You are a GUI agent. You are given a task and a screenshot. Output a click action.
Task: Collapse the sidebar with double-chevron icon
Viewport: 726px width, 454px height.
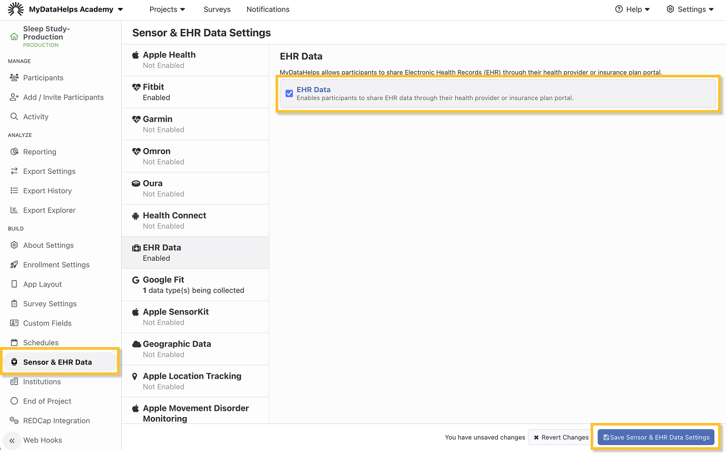click(x=12, y=440)
